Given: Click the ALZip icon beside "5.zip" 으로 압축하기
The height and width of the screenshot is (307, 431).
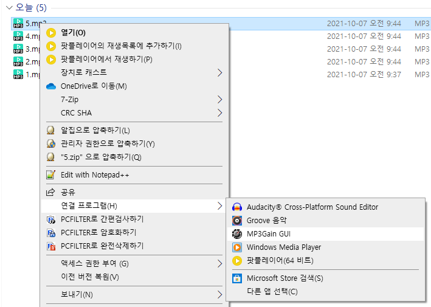Looking at the screenshot, I should point(50,157).
